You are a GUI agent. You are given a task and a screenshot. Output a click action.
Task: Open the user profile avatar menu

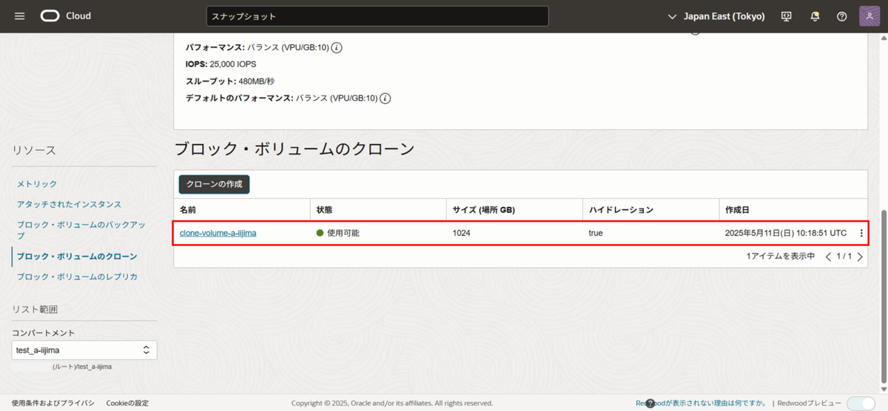[869, 16]
